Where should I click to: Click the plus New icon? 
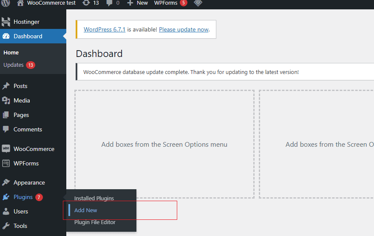(x=130, y=3)
